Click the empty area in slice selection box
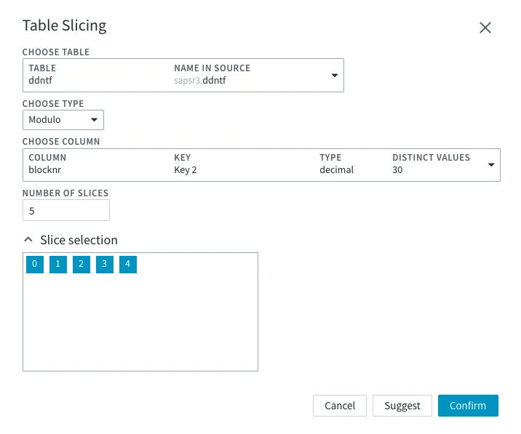Viewport: 521px width, 434px height. click(x=140, y=327)
